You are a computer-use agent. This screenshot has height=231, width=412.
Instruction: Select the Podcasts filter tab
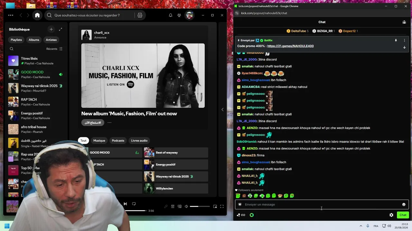coord(118,141)
